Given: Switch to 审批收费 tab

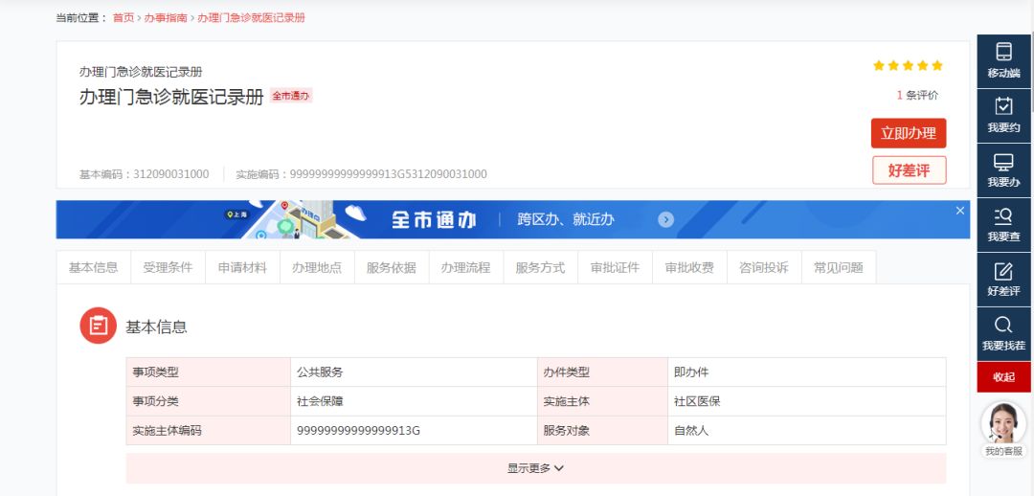Looking at the screenshot, I should (x=689, y=268).
